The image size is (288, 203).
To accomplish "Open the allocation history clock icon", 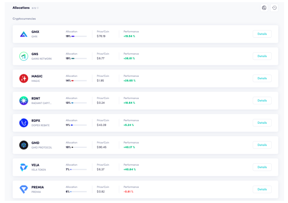I will pyautogui.click(x=274, y=8).
